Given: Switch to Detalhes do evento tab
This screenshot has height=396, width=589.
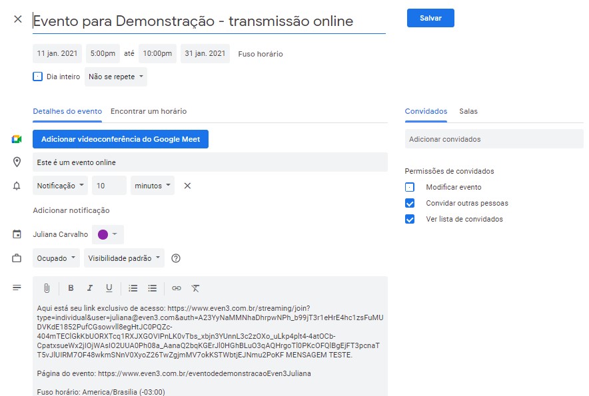Looking at the screenshot, I should pos(67,111).
